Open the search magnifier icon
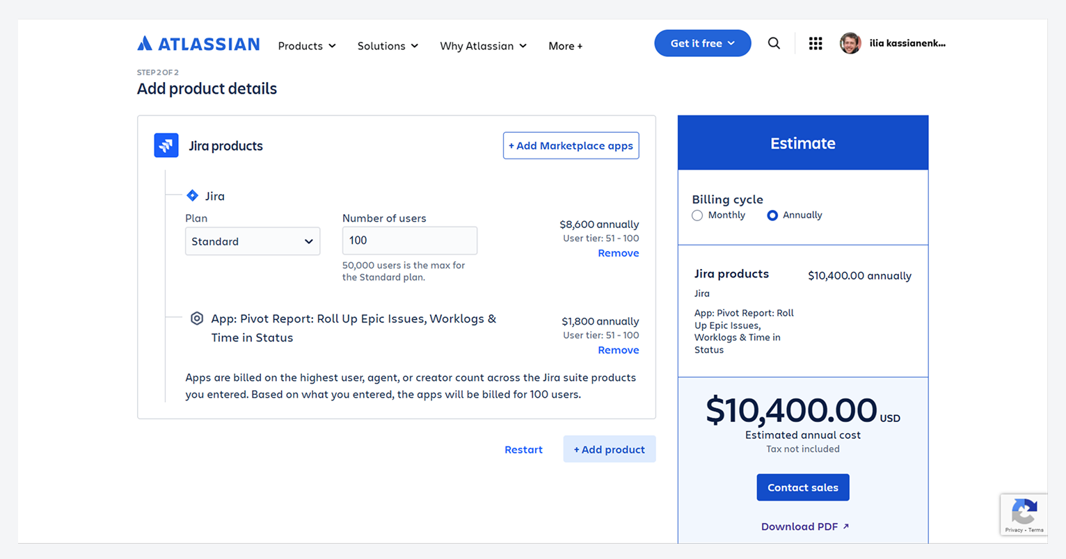The height and width of the screenshot is (559, 1066). (774, 43)
